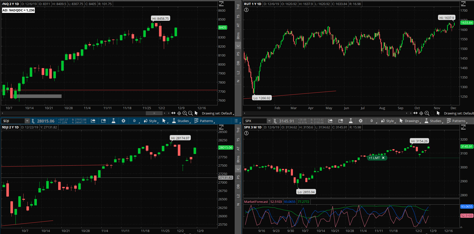Screen dimensions: 474x234
Task: Click the $DJI symbol input field
Action: (x=13, y=121)
